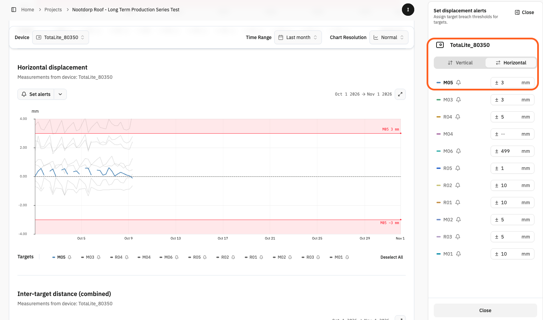The image size is (543, 320).
Task: Expand the horizontal displacement chart to fullscreen
Action: coord(400,94)
